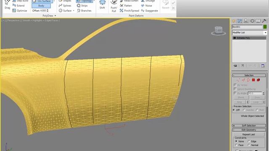
Task: Select the Push/Pull deform brush
Action: click(x=114, y=6)
